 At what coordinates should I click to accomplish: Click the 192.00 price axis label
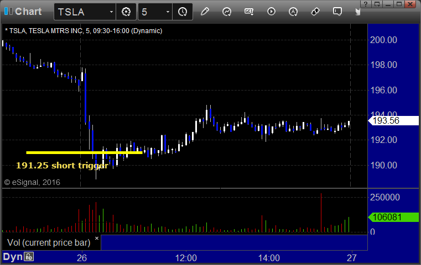tap(383, 140)
